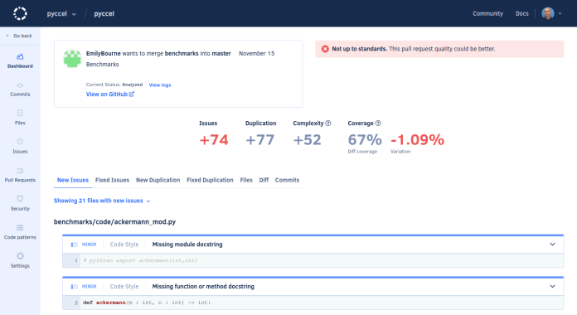The height and width of the screenshot is (315, 577).
Task: Switch to the New Duplication tab
Action: (158, 180)
